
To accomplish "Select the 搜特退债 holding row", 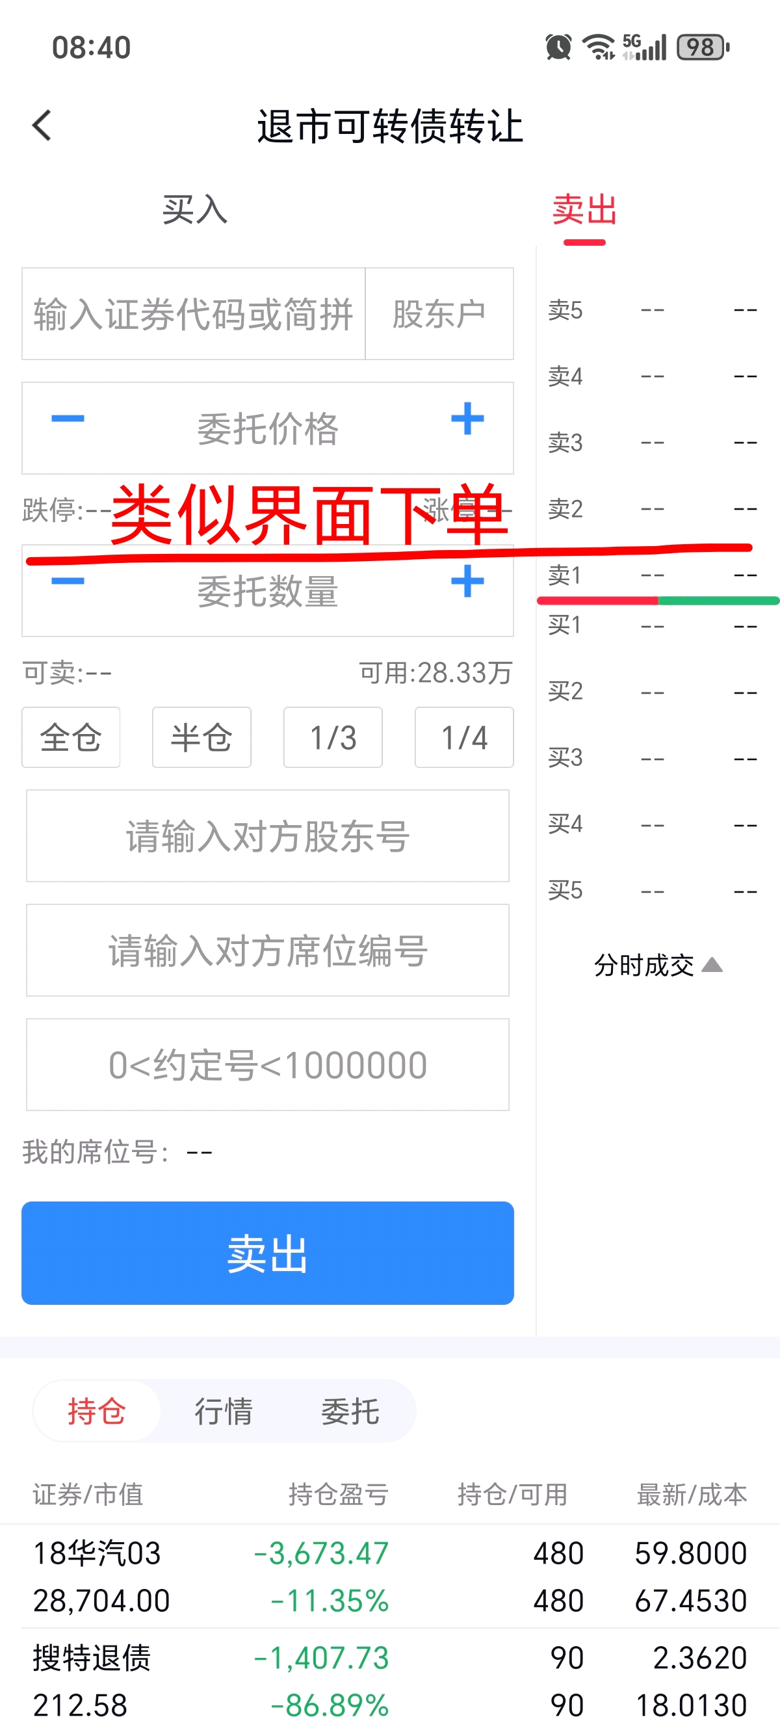I will click(x=390, y=1681).
